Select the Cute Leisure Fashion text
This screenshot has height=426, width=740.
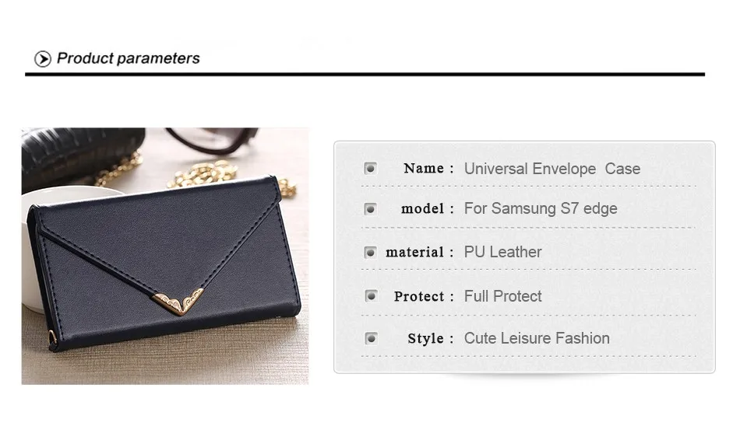coord(537,338)
